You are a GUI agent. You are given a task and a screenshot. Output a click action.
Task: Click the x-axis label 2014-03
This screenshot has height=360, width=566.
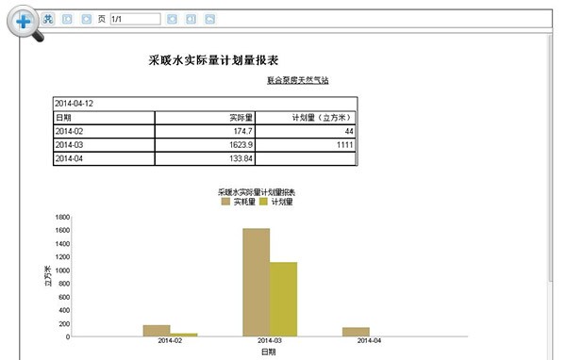coord(269,341)
